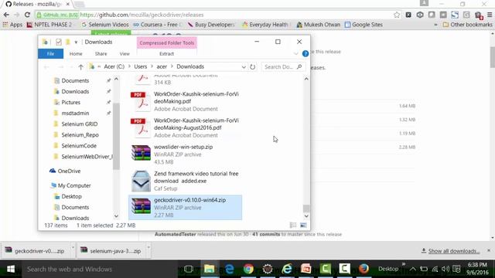Click Users in breadcrumb path
The height and width of the screenshot is (278, 495).
(x=141, y=67)
